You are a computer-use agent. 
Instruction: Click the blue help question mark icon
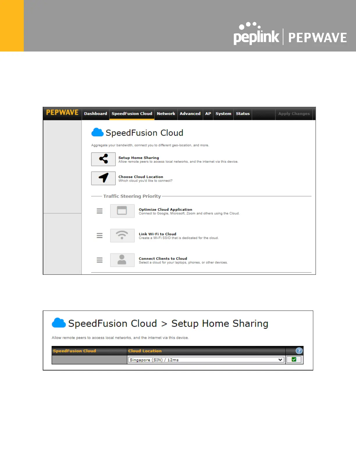(x=299, y=351)
